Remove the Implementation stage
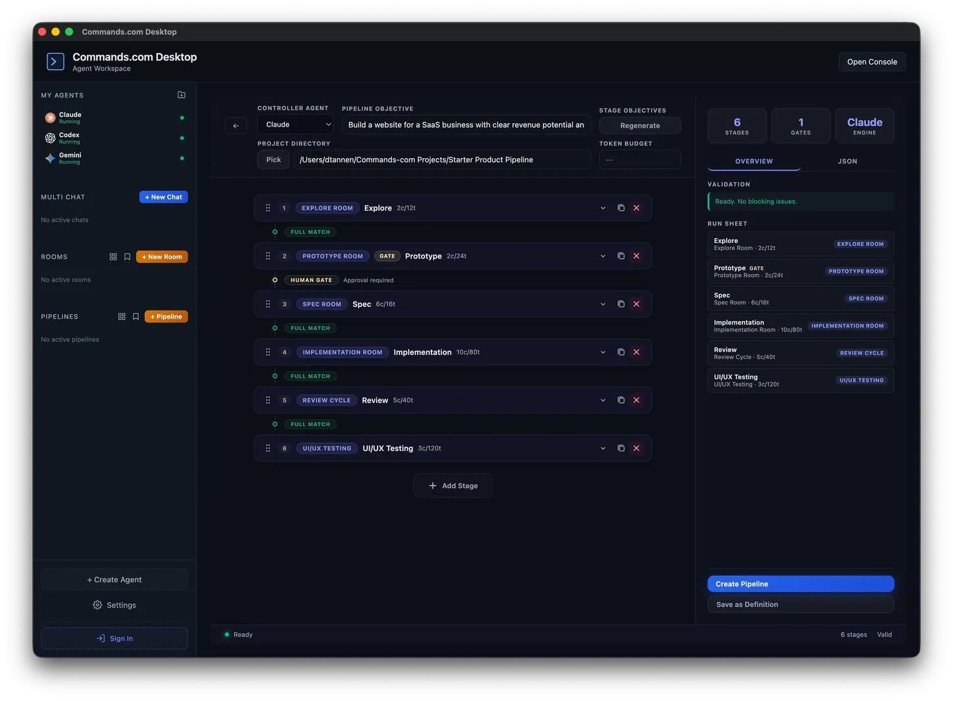Screen dimensions: 953x701 coord(636,352)
